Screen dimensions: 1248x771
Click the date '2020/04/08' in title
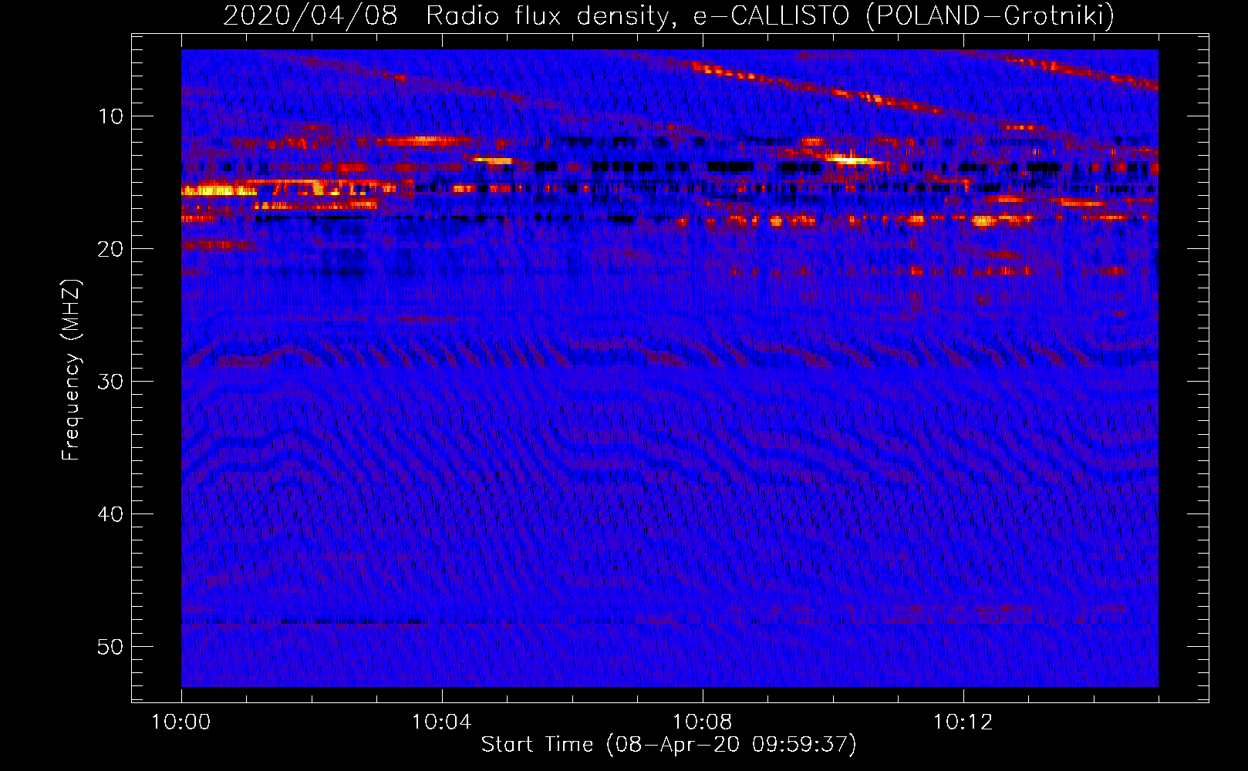point(310,16)
